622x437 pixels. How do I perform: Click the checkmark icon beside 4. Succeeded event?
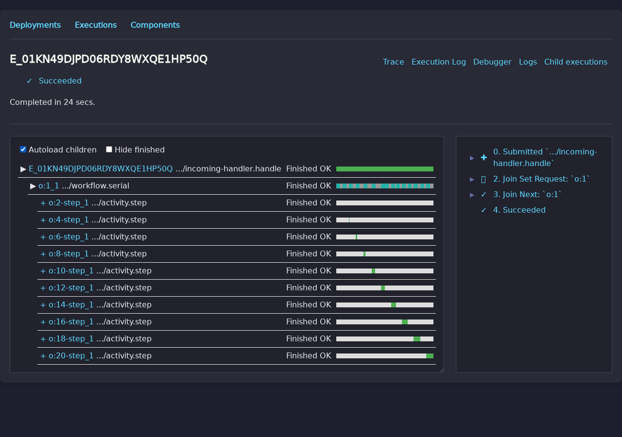pyautogui.click(x=484, y=210)
